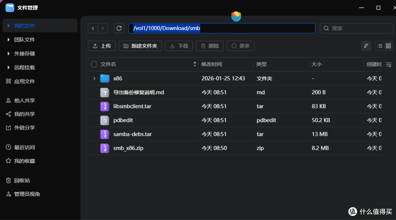396x220 pixels.
Task: Click the path address bar
Action: 222,28
